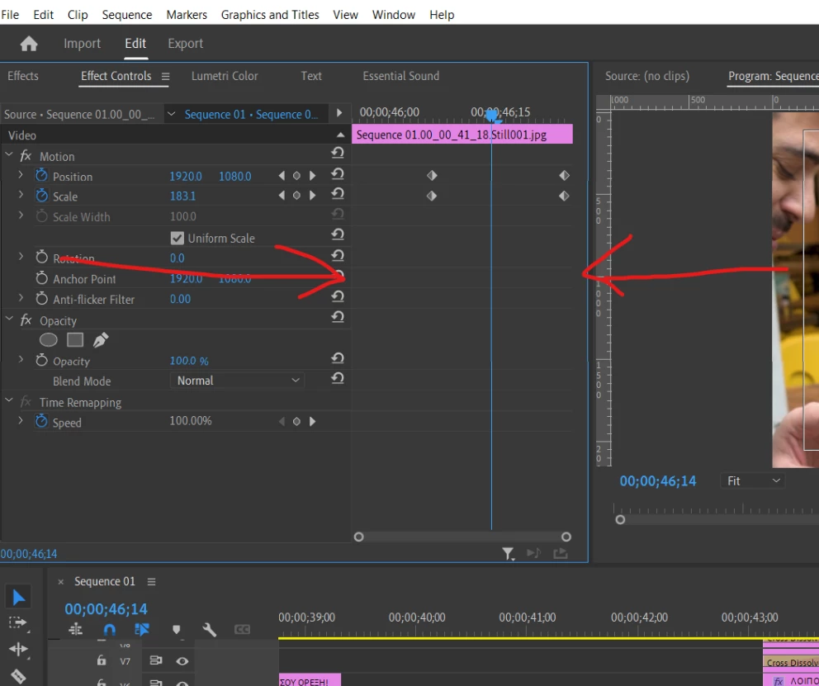The image size is (819, 686).
Task: Open the source clip selector chevron
Action: (171, 114)
